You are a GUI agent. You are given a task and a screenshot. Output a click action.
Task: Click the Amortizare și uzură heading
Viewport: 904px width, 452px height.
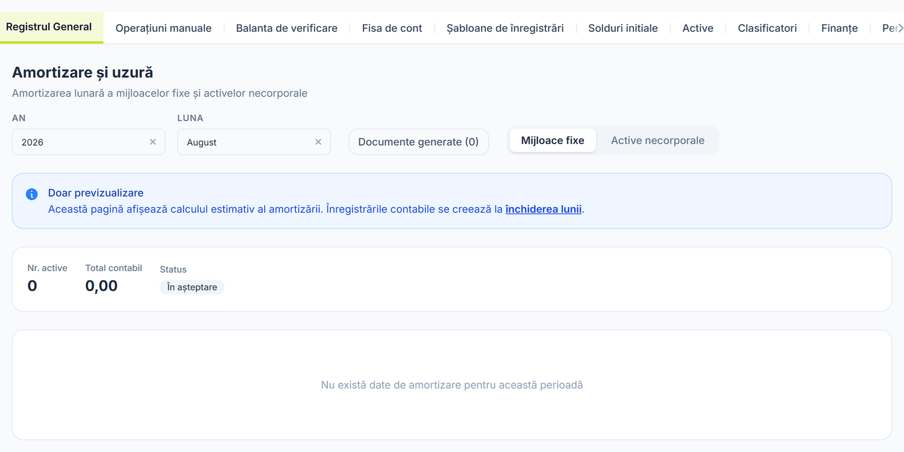pyautogui.click(x=83, y=72)
